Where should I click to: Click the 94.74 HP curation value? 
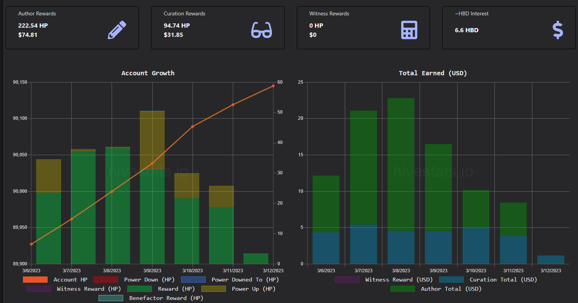click(x=177, y=26)
